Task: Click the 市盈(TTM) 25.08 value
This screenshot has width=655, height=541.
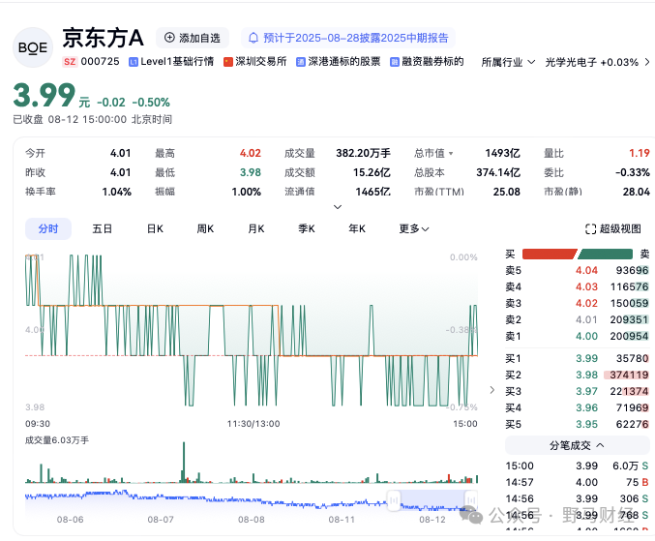Action: [x=506, y=192]
